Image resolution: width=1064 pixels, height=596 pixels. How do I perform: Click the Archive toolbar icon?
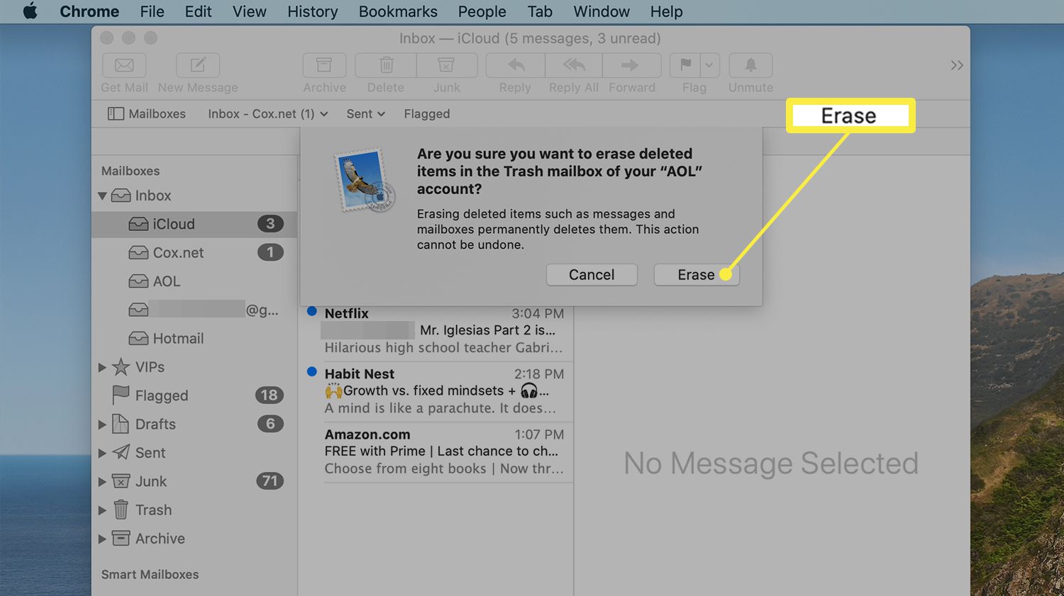click(x=324, y=65)
